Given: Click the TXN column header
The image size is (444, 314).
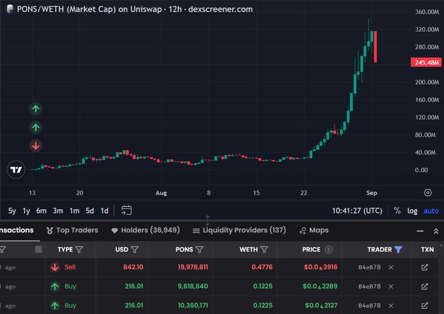Looking at the screenshot, I should 427,250.
